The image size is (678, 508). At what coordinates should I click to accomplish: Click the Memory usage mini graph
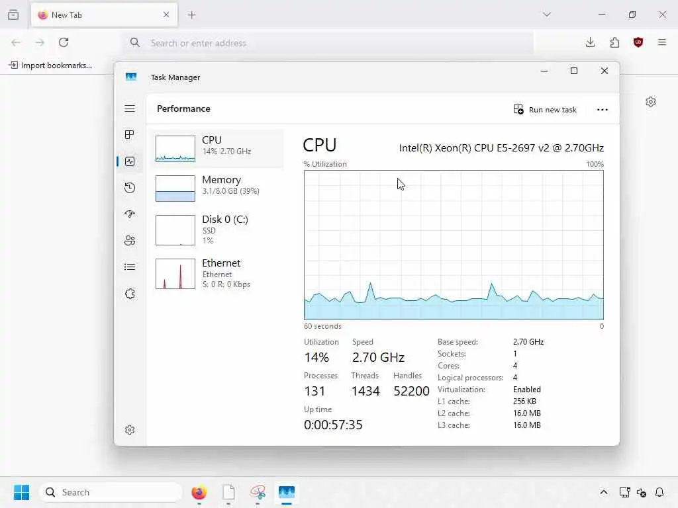point(175,189)
